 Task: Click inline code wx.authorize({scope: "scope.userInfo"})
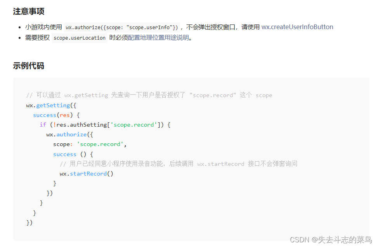[x=122, y=27]
